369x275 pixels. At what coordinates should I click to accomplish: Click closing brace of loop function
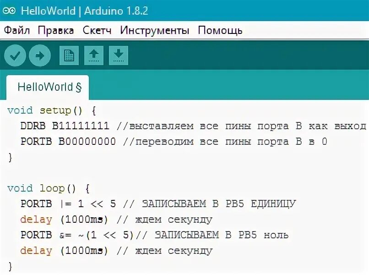point(10,266)
